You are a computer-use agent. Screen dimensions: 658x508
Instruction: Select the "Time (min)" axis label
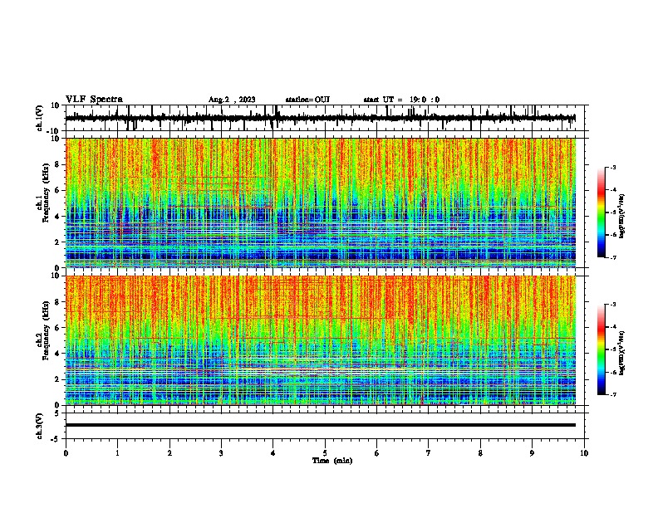click(332, 461)
